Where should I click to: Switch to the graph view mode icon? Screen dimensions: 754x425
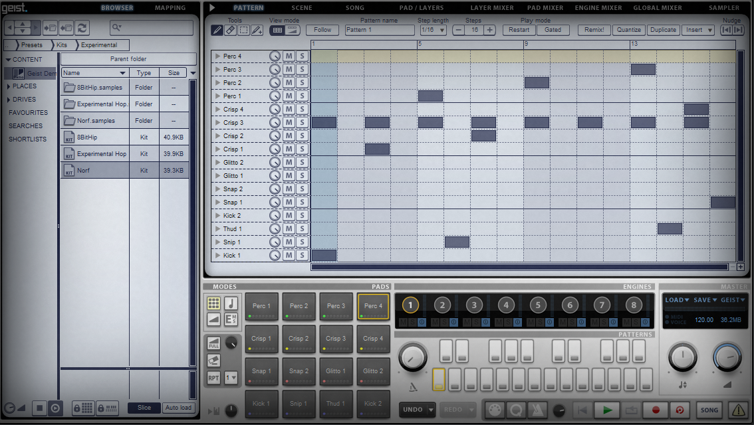tap(292, 30)
